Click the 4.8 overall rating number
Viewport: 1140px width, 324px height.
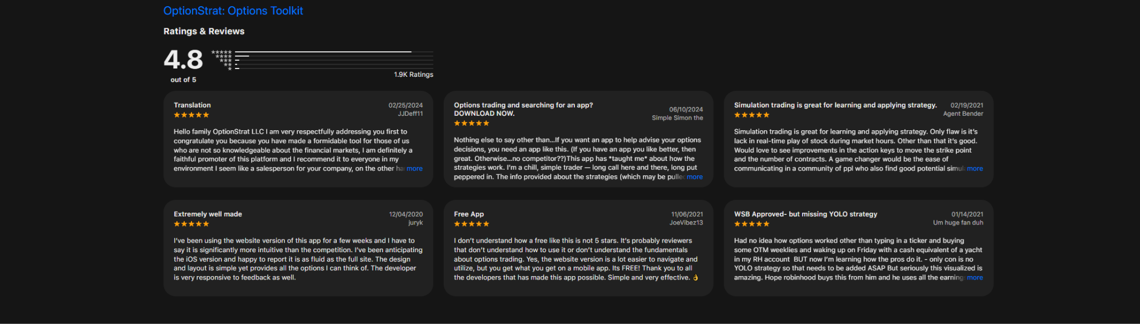click(183, 60)
